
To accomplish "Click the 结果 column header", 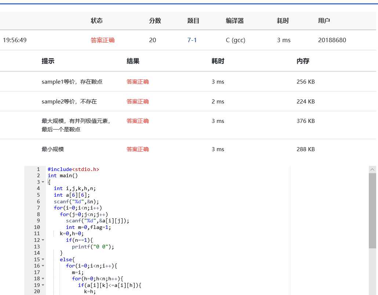I will click(133, 61).
